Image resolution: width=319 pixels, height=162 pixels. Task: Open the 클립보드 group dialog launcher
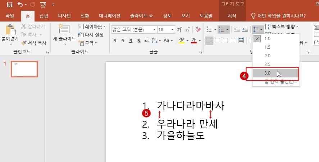pos(47,52)
